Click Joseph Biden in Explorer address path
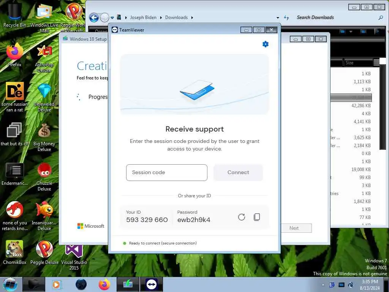Screen dimensions: 389x292 [x=143, y=17]
